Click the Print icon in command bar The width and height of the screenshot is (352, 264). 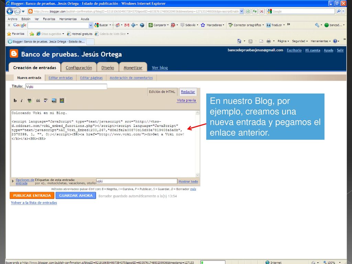click(268, 41)
